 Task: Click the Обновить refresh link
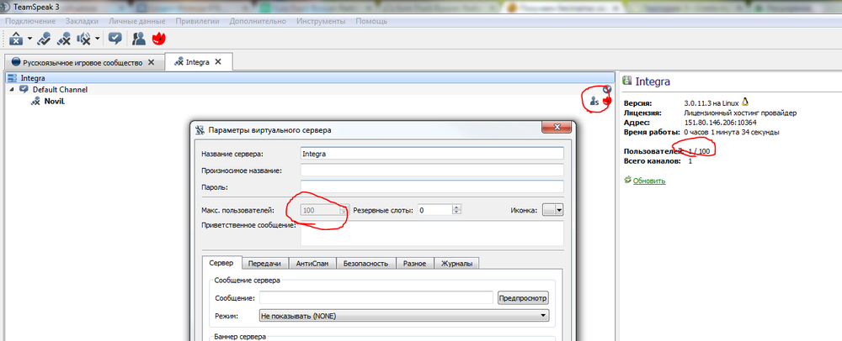[x=649, y=181]
